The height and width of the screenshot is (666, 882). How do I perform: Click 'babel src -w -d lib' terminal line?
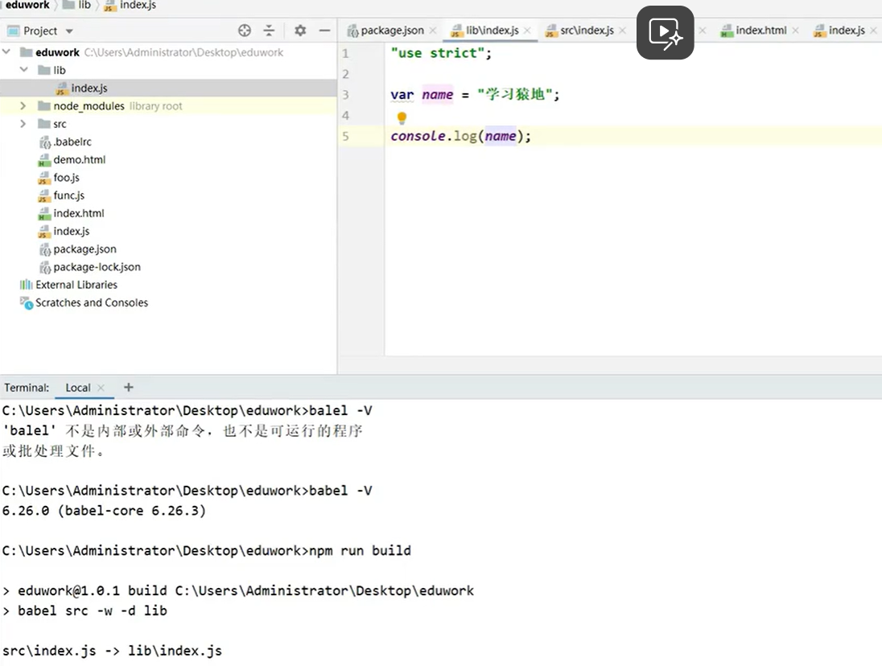tap(85, 610)
